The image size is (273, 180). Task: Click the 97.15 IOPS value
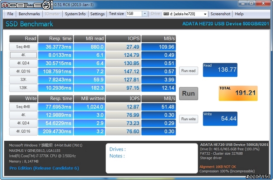pos(123,88)
